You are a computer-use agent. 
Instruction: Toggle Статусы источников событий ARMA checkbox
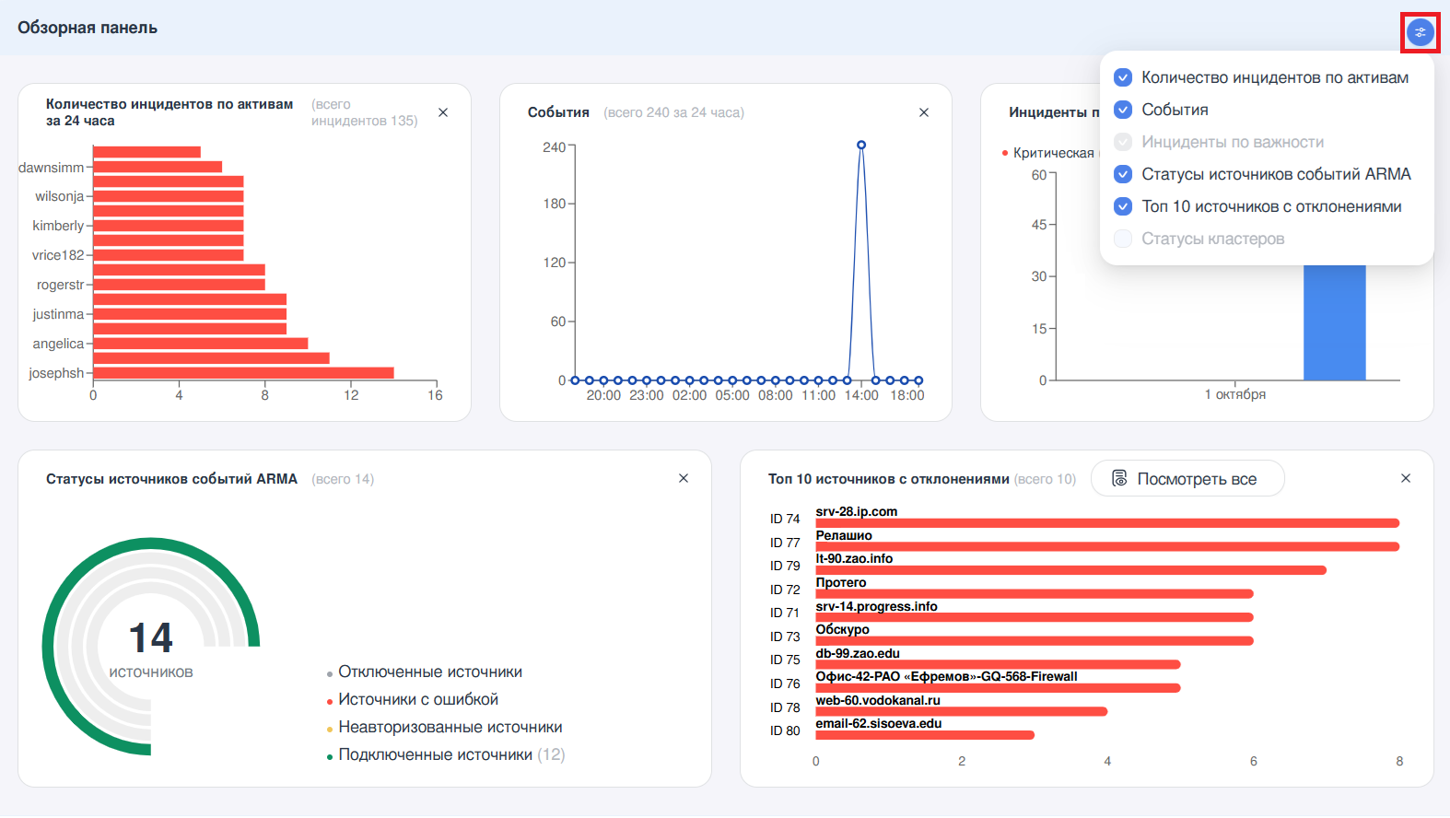point(1123,174)
